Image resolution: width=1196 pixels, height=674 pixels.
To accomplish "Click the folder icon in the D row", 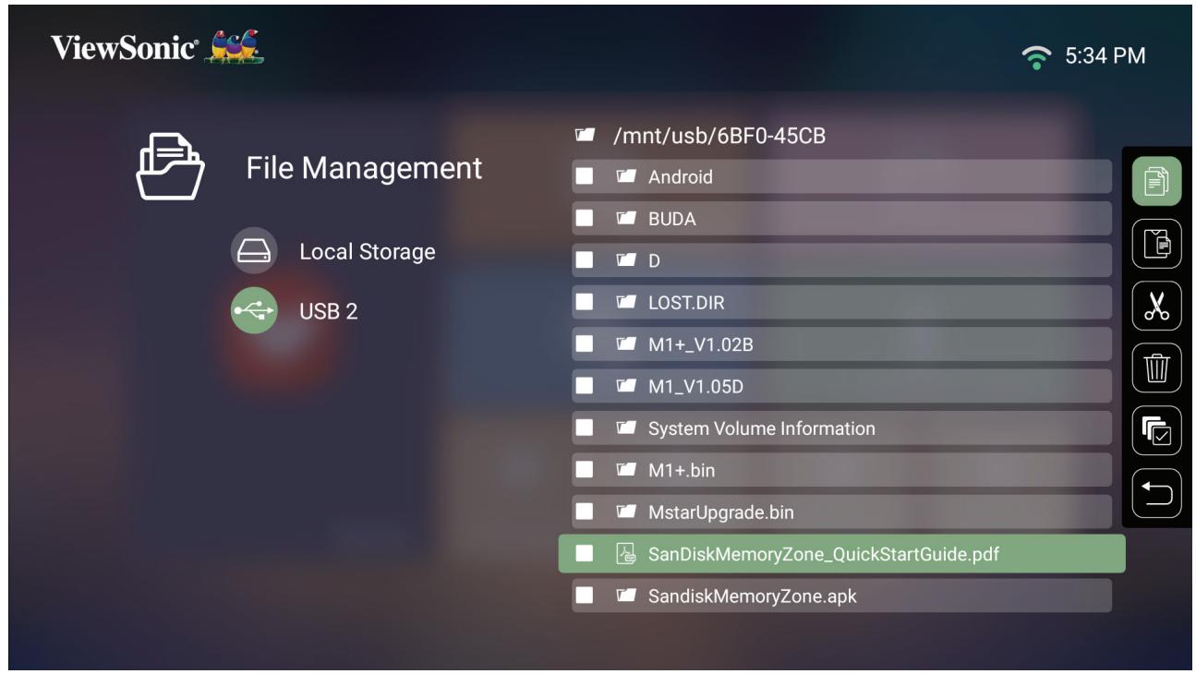I will pos(624,260).
